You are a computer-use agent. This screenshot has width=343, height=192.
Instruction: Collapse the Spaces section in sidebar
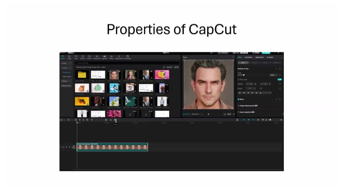tap(66, 68)
